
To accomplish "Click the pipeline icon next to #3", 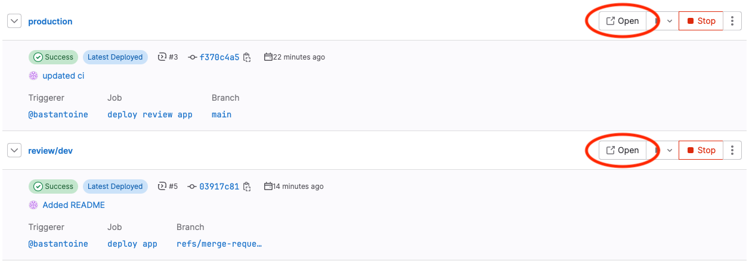I will (x=162, y=57).
